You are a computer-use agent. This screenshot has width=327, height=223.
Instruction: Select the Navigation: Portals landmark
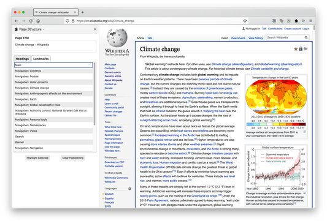coord(53,77)
